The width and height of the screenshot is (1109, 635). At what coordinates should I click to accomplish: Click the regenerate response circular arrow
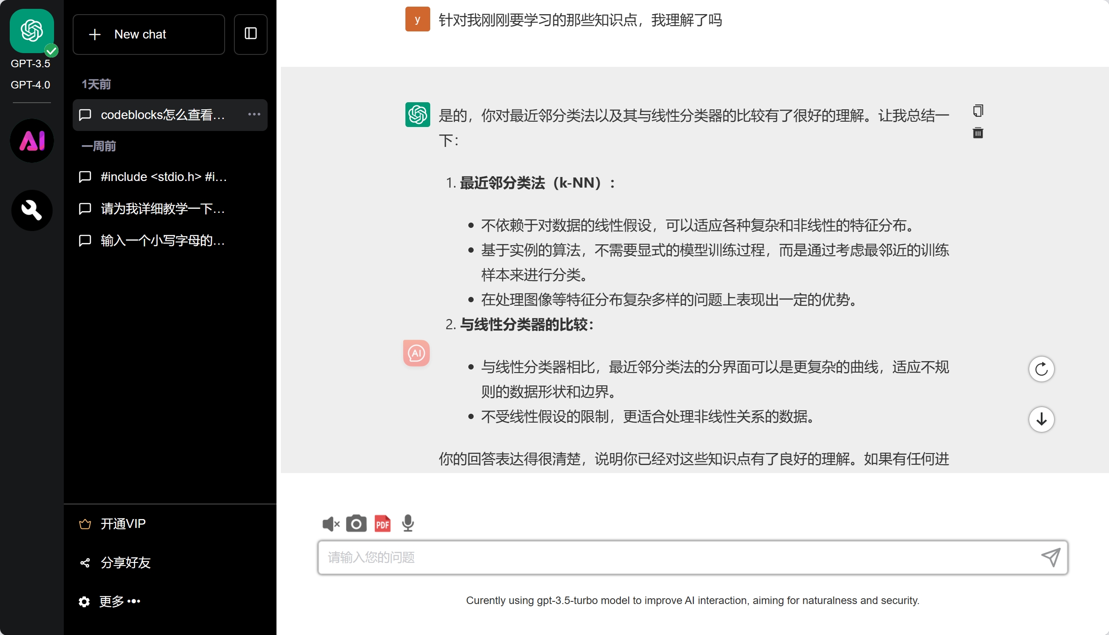[x=1041, y=369]
